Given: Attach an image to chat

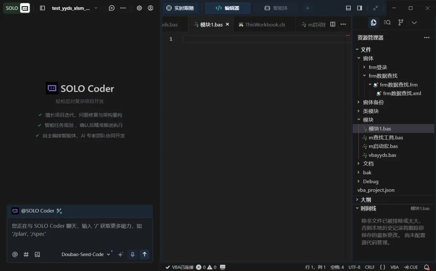Looking at the screenshot, I should click(x=37, y=254).
